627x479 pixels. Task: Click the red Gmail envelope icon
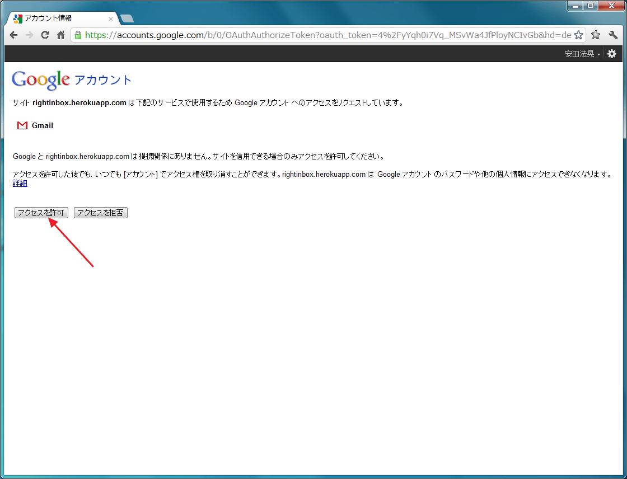click(x=22, y=126)
